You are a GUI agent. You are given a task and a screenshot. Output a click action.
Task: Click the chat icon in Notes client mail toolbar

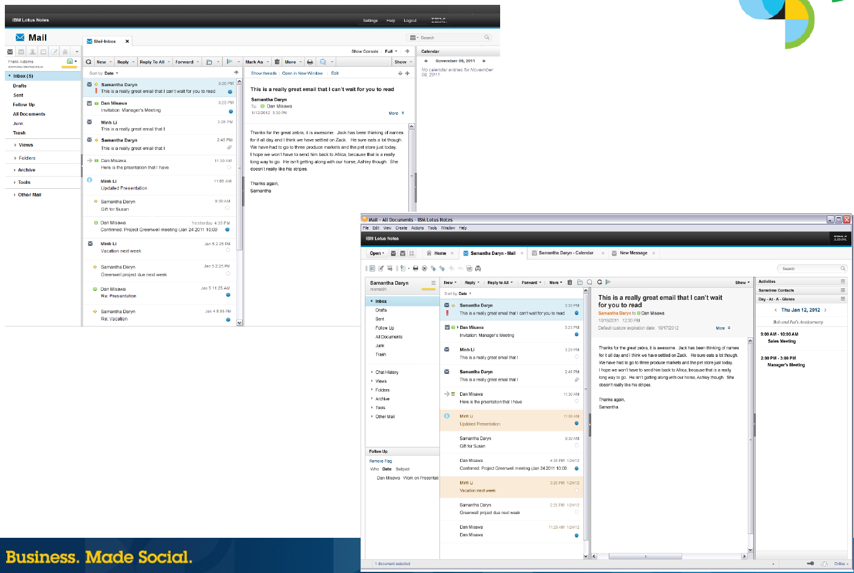589,282
